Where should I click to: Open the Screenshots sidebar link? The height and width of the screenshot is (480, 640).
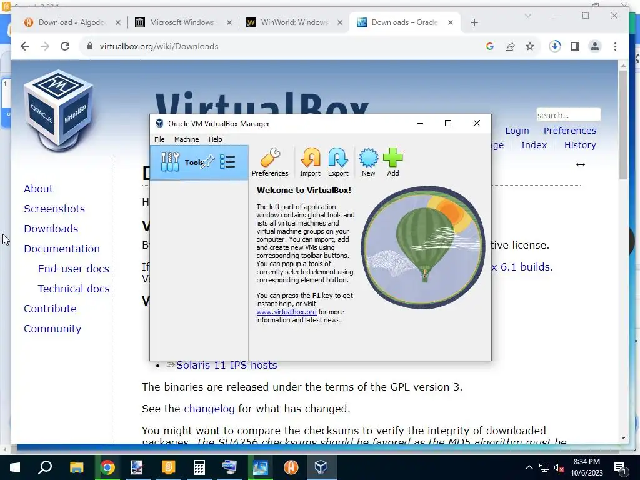click(54, 209)
